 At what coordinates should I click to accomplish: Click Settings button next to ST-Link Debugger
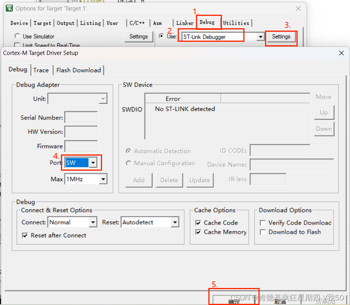click(281, 36)
